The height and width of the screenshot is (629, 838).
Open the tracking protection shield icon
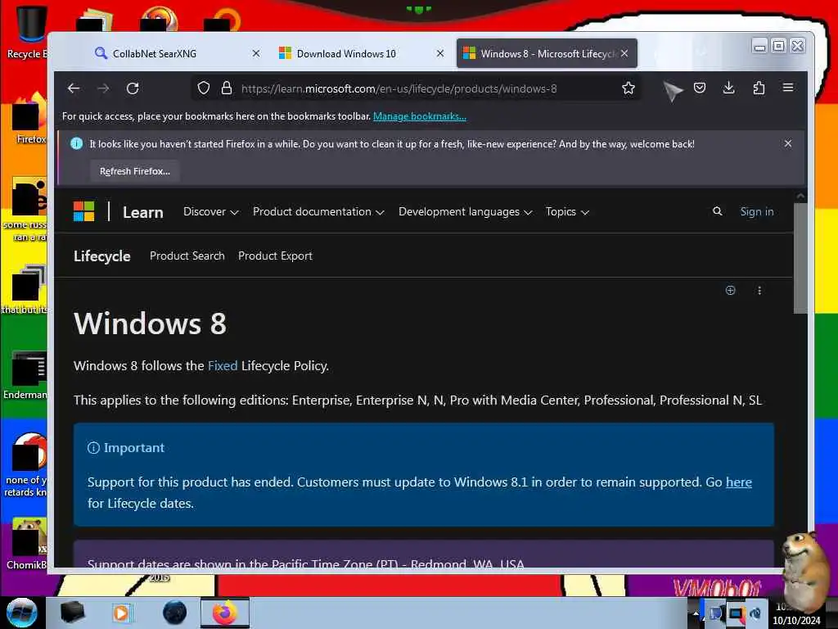pos(204,88)
